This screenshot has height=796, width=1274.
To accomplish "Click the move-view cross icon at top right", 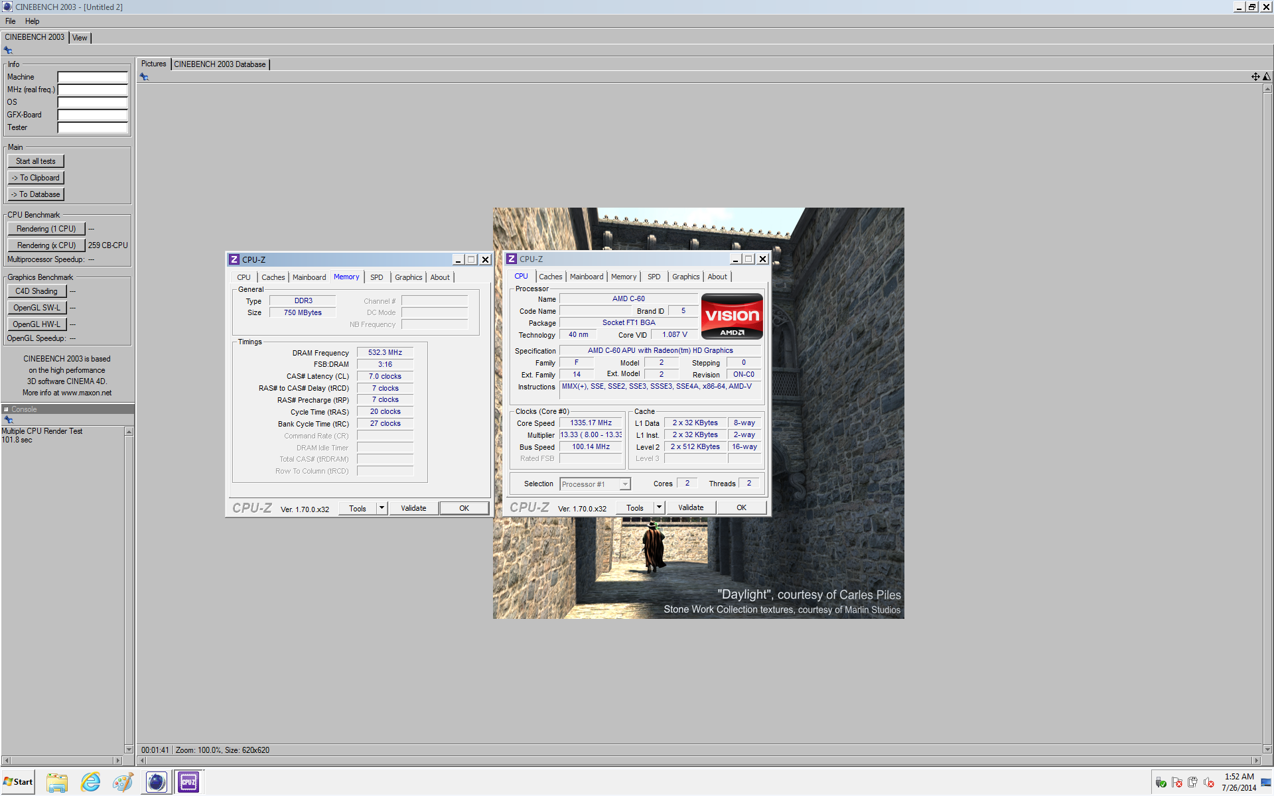I will 1255,77.
